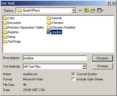
Task: Select the Register folder icon
Action: coord(5,32)
